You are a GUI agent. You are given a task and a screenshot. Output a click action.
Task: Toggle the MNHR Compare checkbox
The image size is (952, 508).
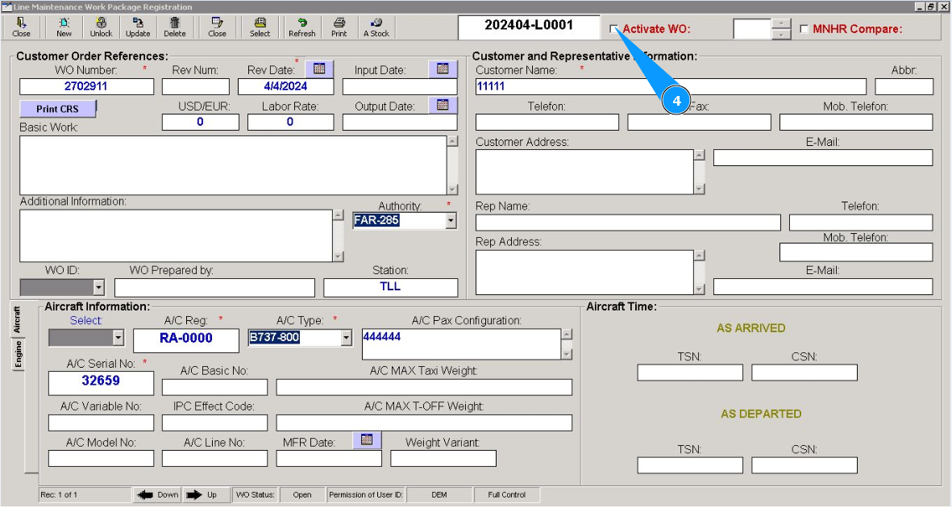point(804,28)
